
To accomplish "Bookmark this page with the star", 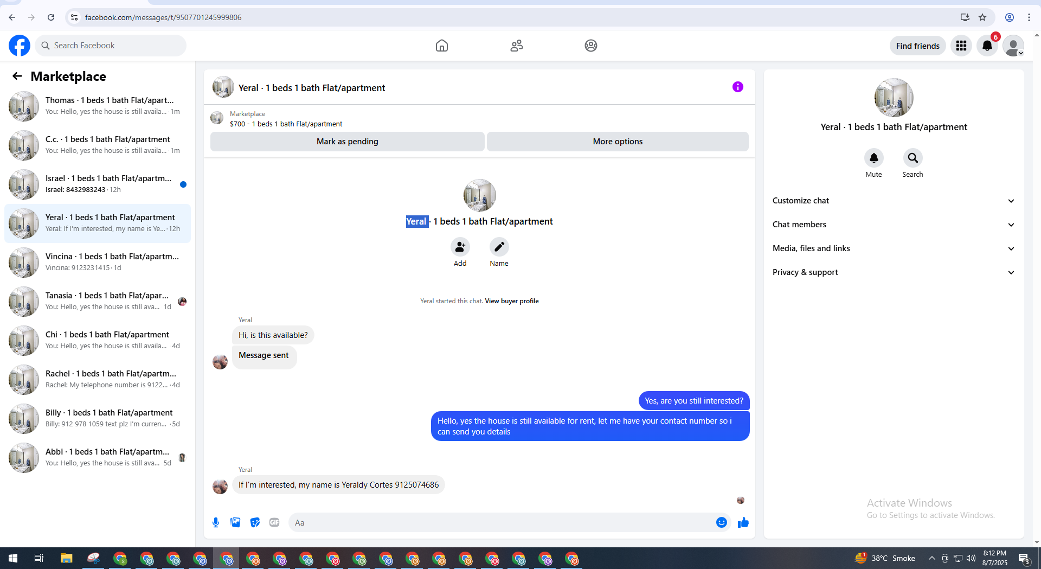I will pyautogui.click(x=982, y=17).
